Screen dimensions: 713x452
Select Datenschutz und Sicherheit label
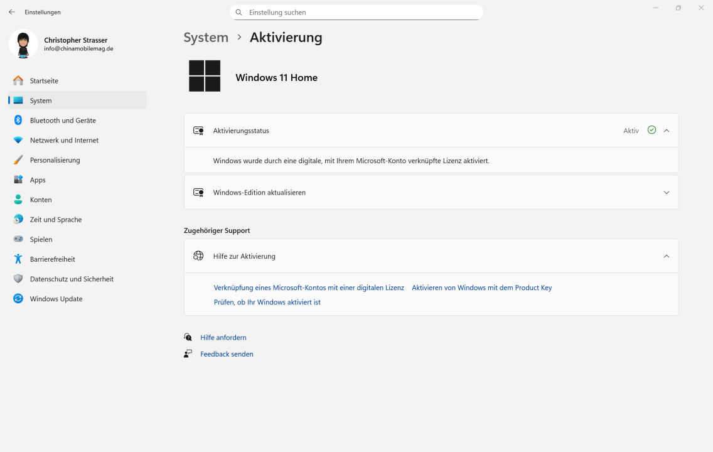coord(72,279)
